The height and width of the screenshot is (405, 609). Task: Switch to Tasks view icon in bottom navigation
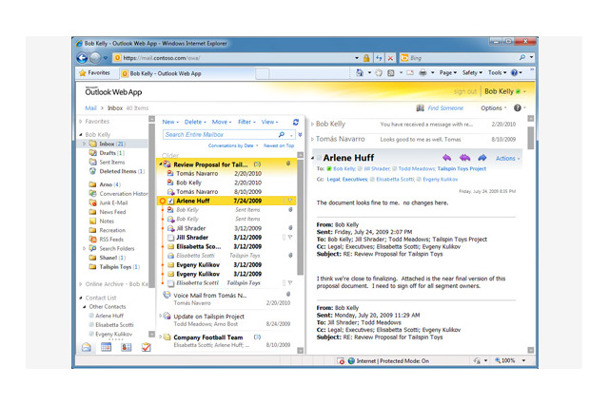[x=146, y=347]
